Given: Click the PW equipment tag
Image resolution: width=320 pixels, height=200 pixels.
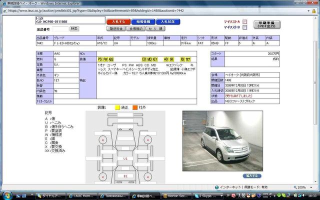Looking at the screenshot, I should coord(105,59).
